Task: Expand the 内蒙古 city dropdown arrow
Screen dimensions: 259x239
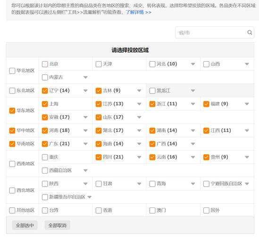Action: coord(85,77)
